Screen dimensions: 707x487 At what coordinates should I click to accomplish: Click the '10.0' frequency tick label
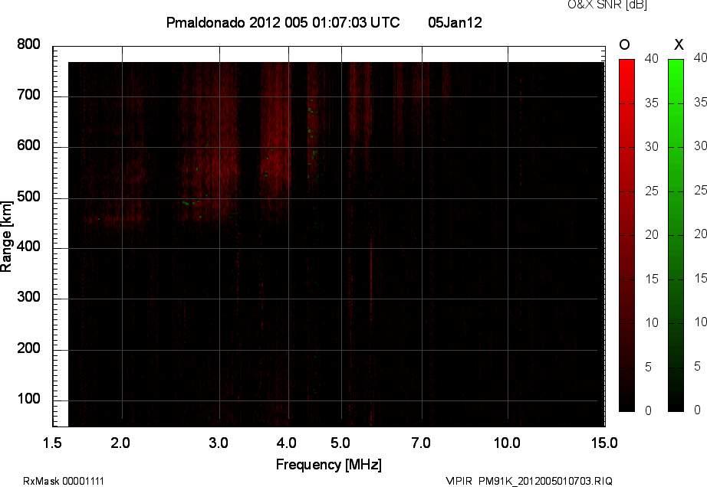coord(508,443)
